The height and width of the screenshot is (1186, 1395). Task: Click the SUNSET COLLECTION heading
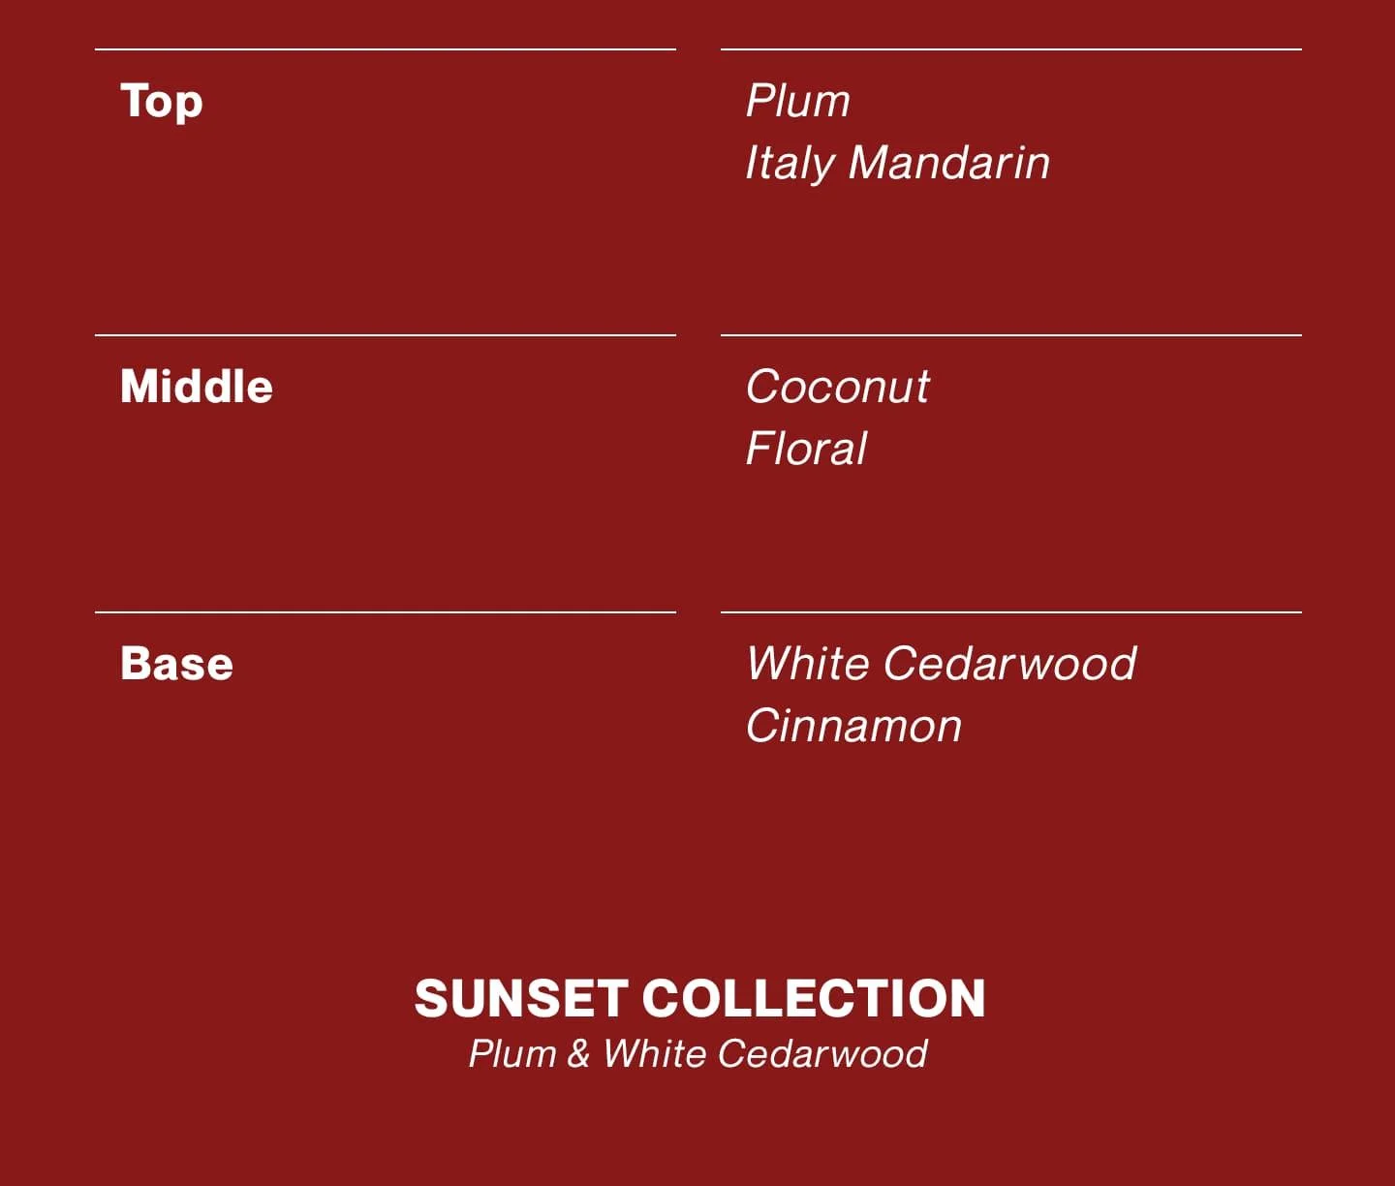click(699, 998)
